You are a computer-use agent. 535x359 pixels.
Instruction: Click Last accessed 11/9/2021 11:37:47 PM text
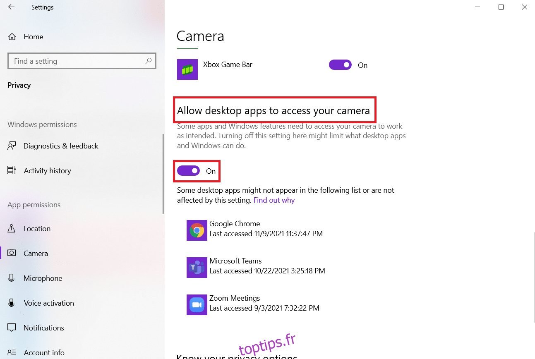click(266, 234)
